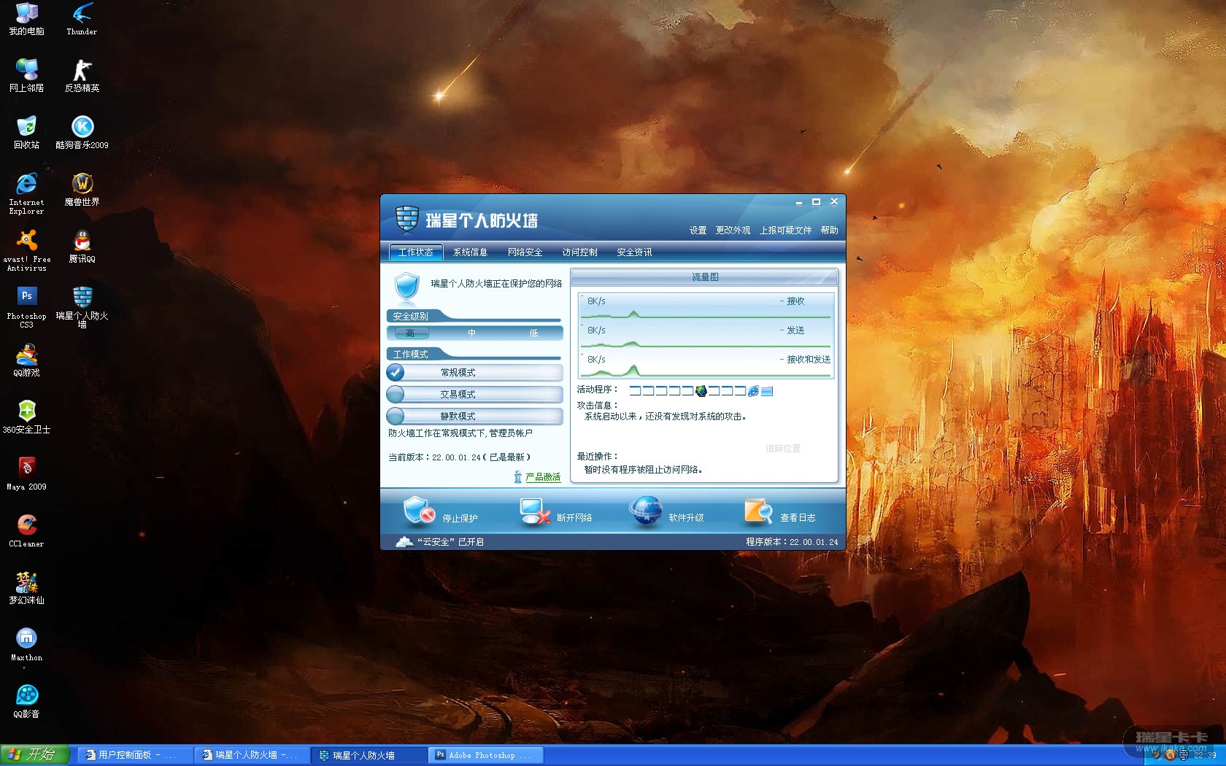Click the 流量图 panel header
The image size is (1226, 766).
click(704, 277)
